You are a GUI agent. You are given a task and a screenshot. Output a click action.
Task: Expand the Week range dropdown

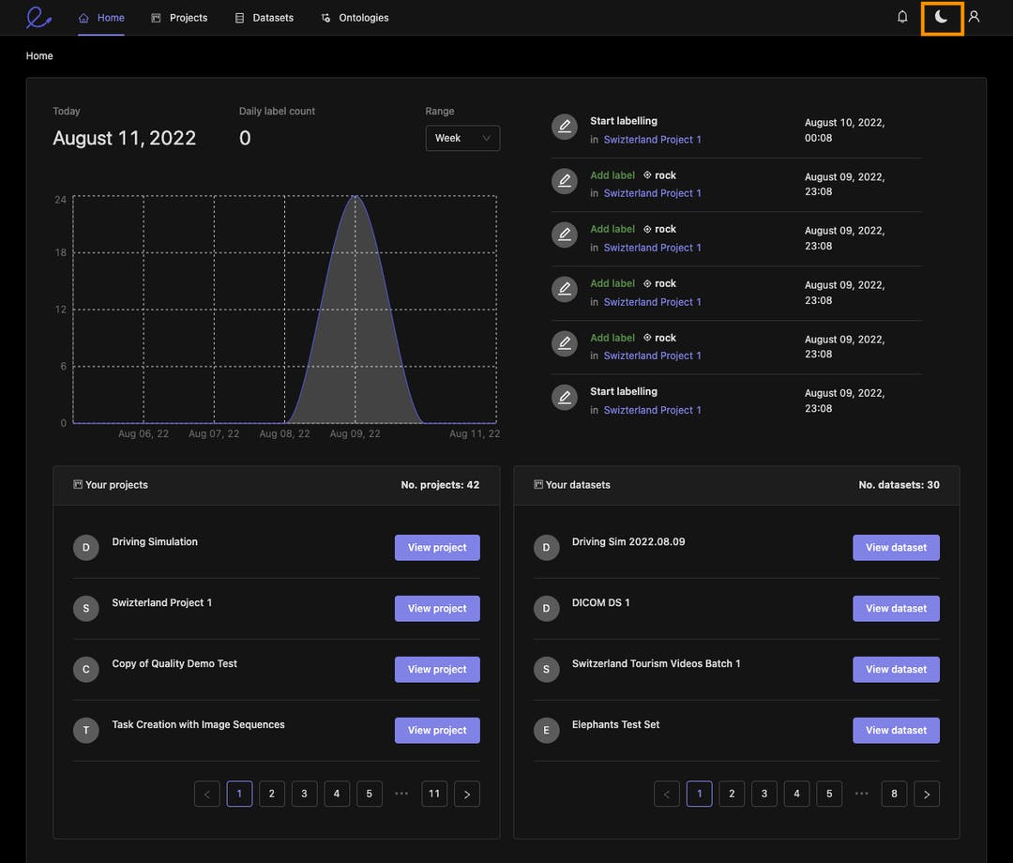pyautogui.click(x=462, y=138)
